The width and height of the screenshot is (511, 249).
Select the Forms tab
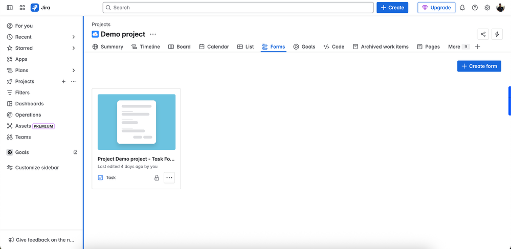point(274,47)
